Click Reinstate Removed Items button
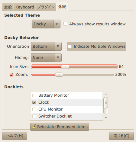This screenshot has width=136, height=142. (x=60, y=127)
